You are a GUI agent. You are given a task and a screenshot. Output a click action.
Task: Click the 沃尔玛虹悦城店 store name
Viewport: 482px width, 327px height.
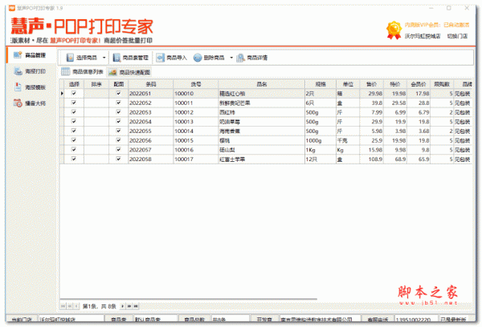(423, 36)
